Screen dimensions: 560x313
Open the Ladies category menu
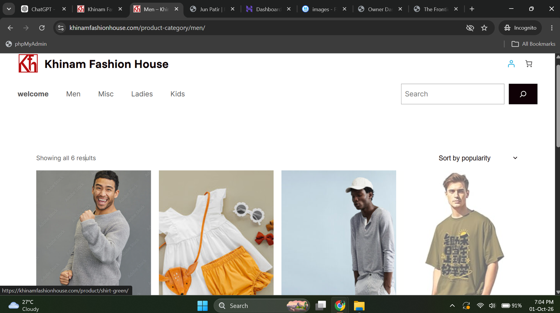coord(142,94)
